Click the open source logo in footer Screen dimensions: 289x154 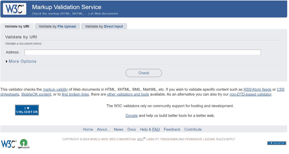(24, 144)
